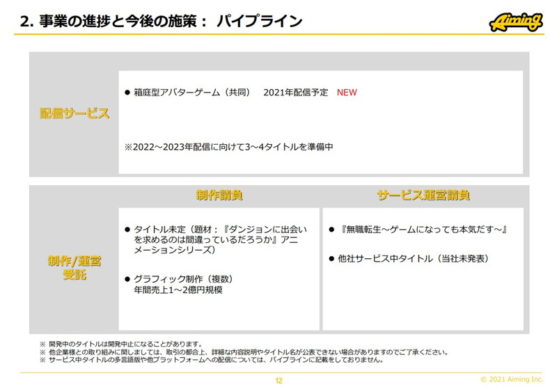
Task: Click the © 2021 Aiming Inc. copyright text
Action: (x=512, y=379)
